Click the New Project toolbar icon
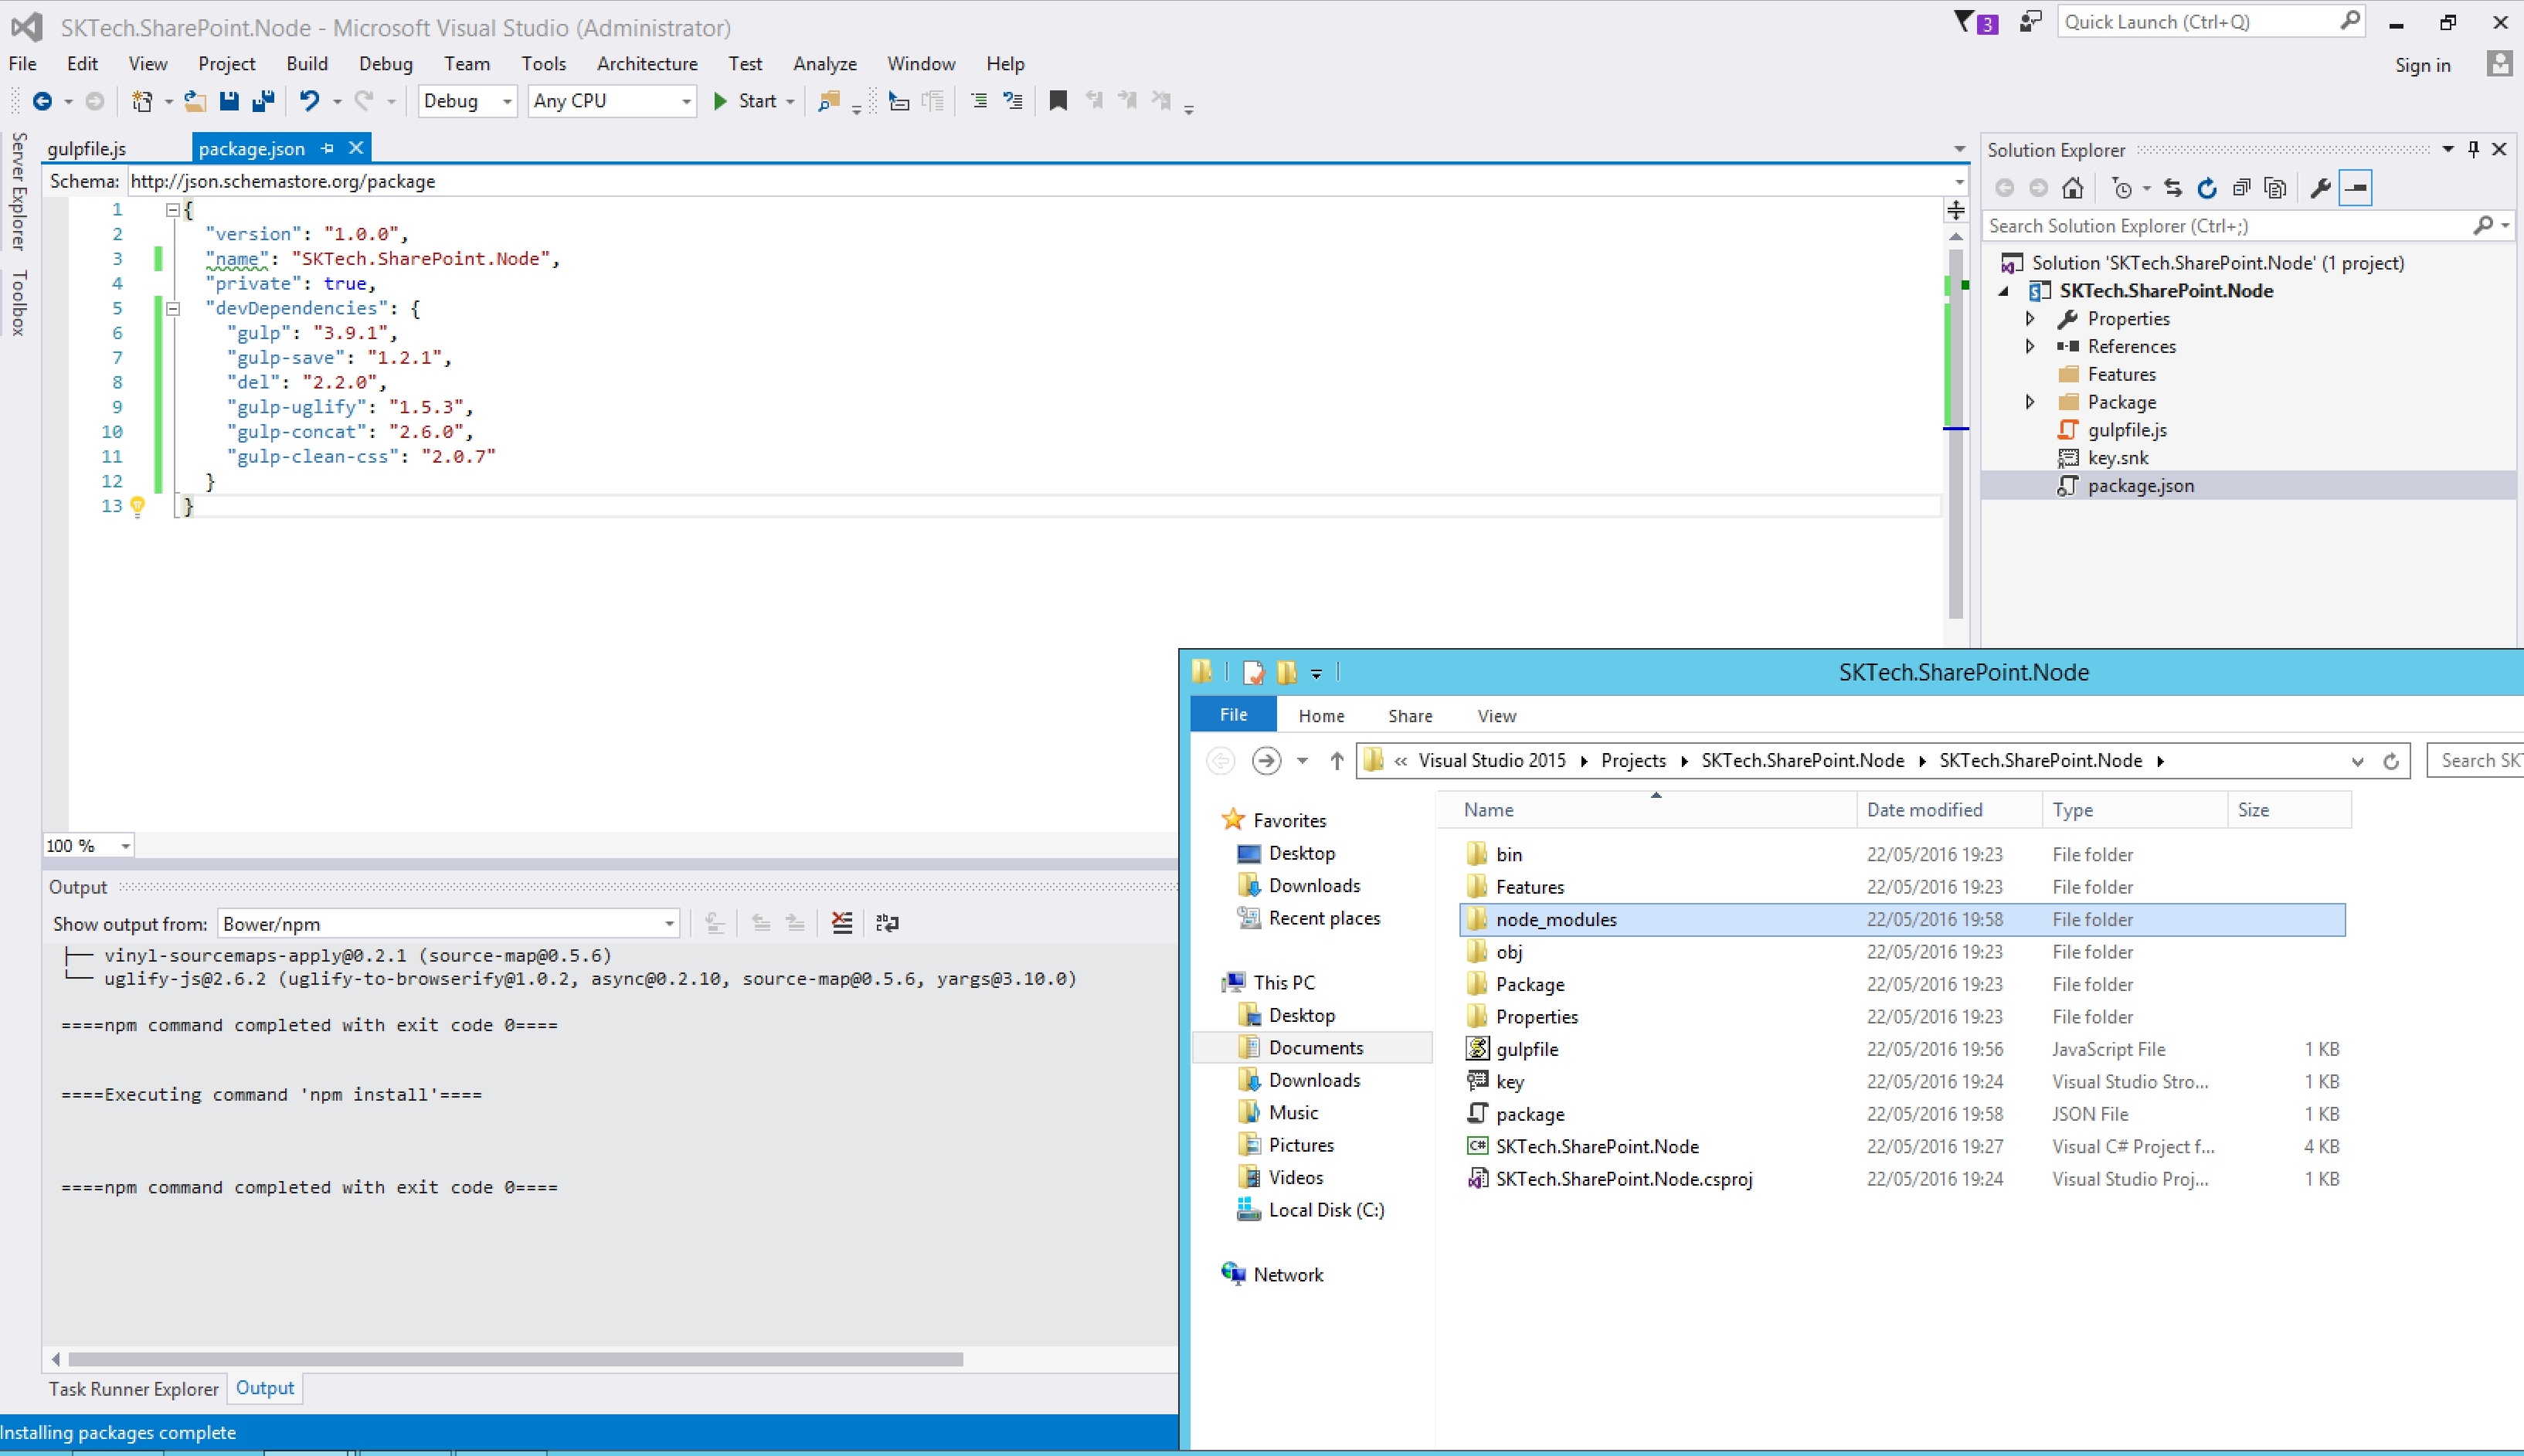Image resolution: width=2524 pixels, height=1456 pixels. [142, 101]
